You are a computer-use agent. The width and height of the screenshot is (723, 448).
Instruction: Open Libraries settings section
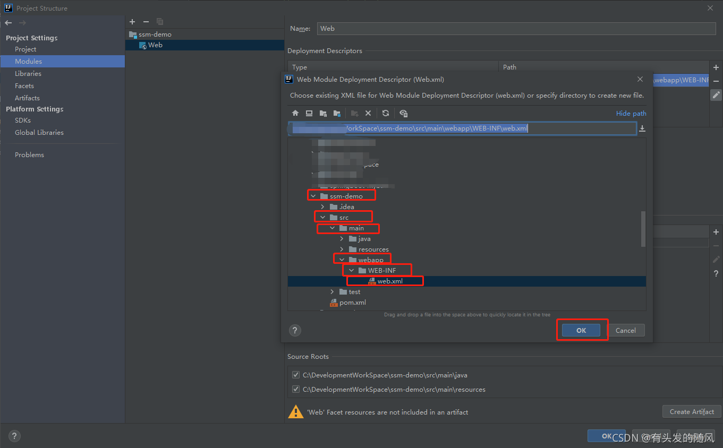pyautogui.click(x=28, y=74)
